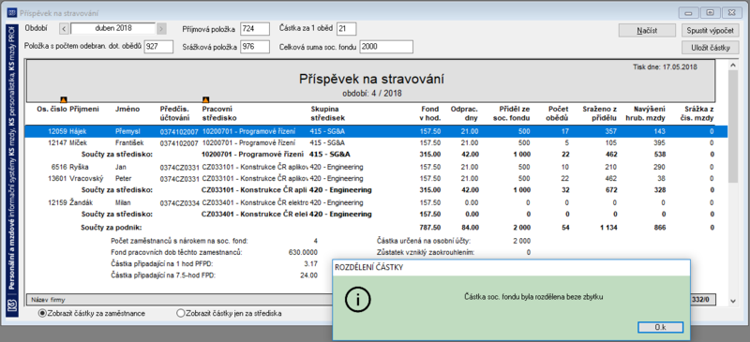Click personal number 13601
This screenshot has width=750, height=342.
pyautogui.click(x=58, y=178)
